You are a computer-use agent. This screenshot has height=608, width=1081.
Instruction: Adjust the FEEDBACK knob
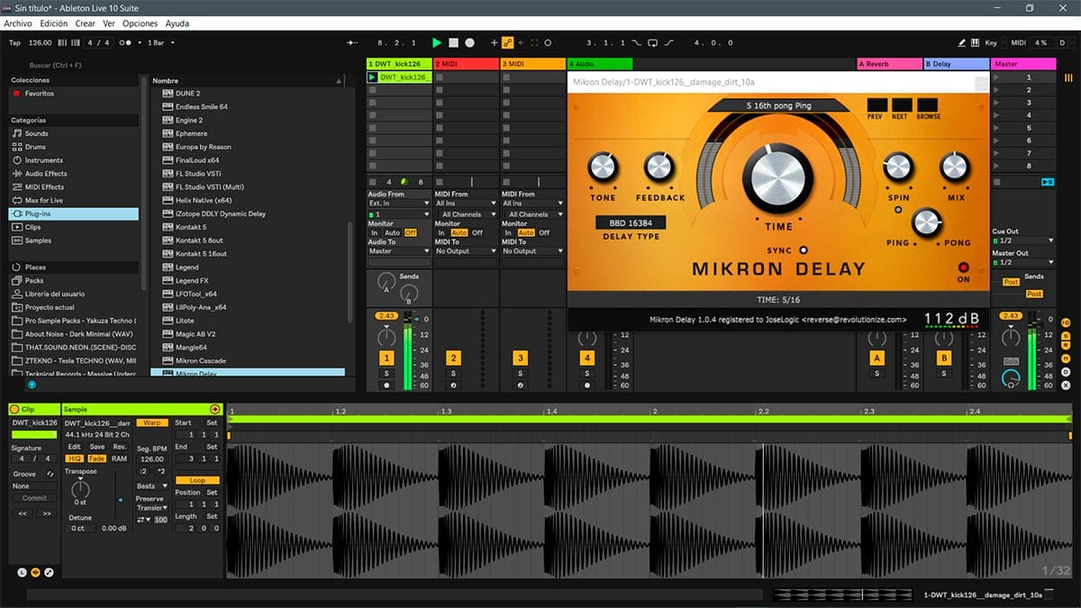pos(659,167)
